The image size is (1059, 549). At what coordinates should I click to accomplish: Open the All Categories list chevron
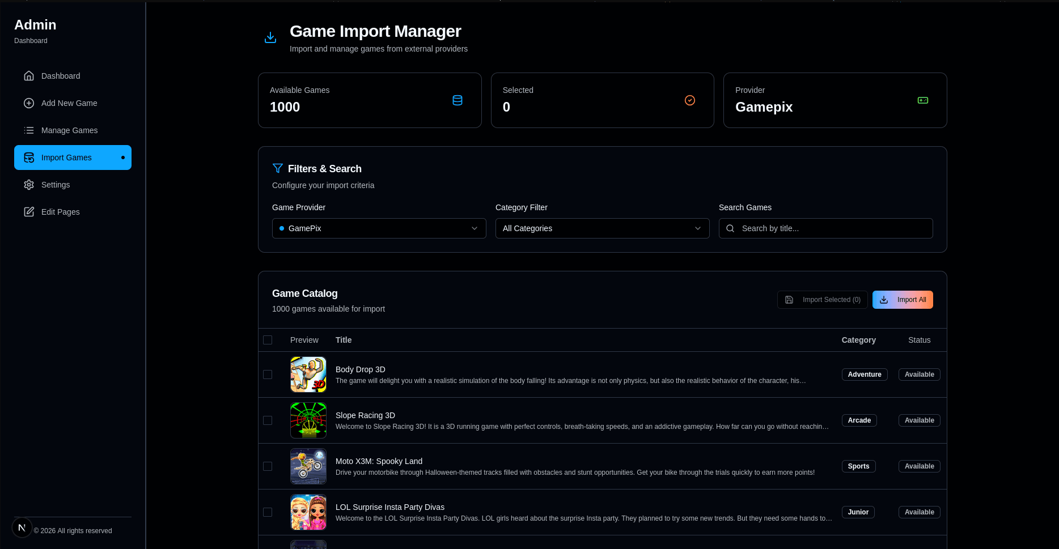click(698, 228)
